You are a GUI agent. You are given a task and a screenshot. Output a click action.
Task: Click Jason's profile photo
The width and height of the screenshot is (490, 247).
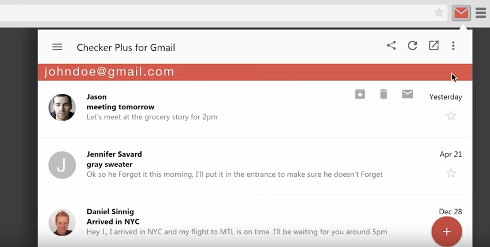point(62,107)
